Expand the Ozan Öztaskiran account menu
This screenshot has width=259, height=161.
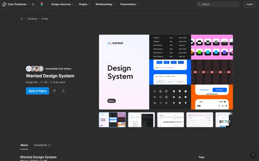pos(18,4)
